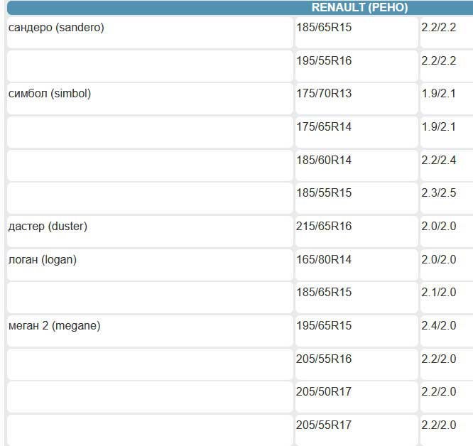Click the 175/65R14 tire size cell
The width and height of the screenshot is (473, 446).
[357, 132]
